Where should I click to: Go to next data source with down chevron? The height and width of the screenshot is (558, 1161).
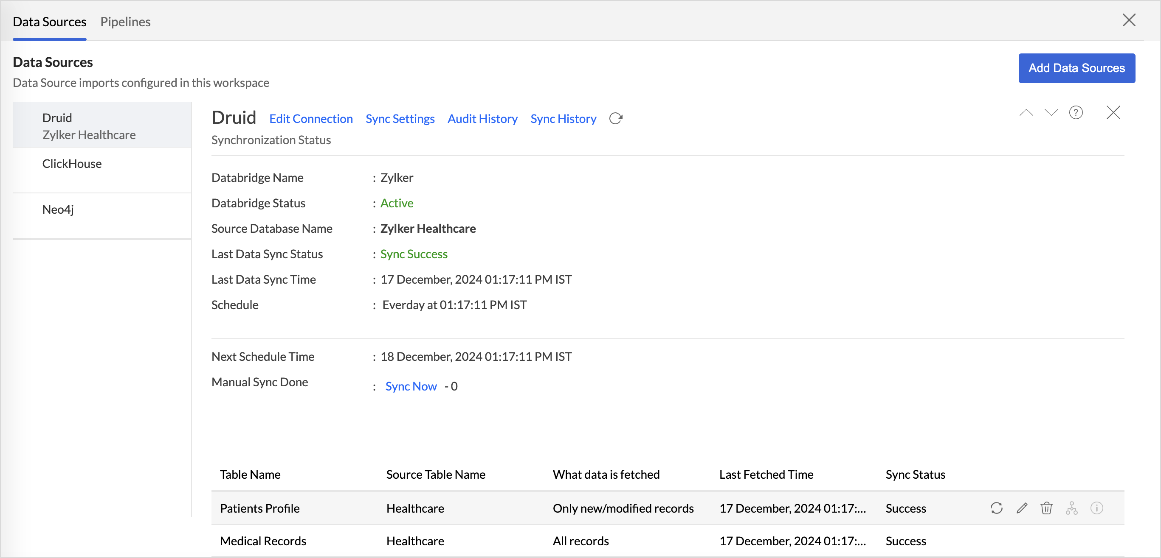[1051, 112]
